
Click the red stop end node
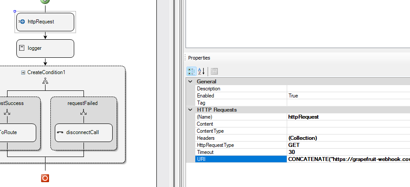pos(45,178)
